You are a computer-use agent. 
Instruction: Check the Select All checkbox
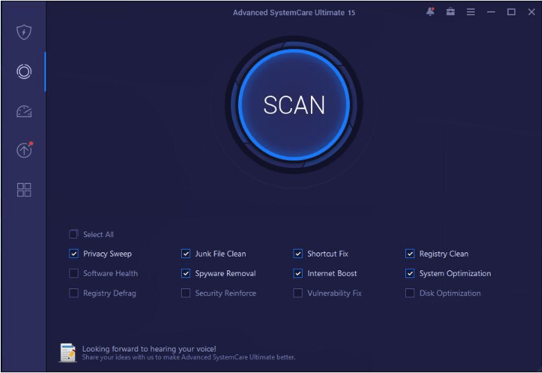pos(74,234)
